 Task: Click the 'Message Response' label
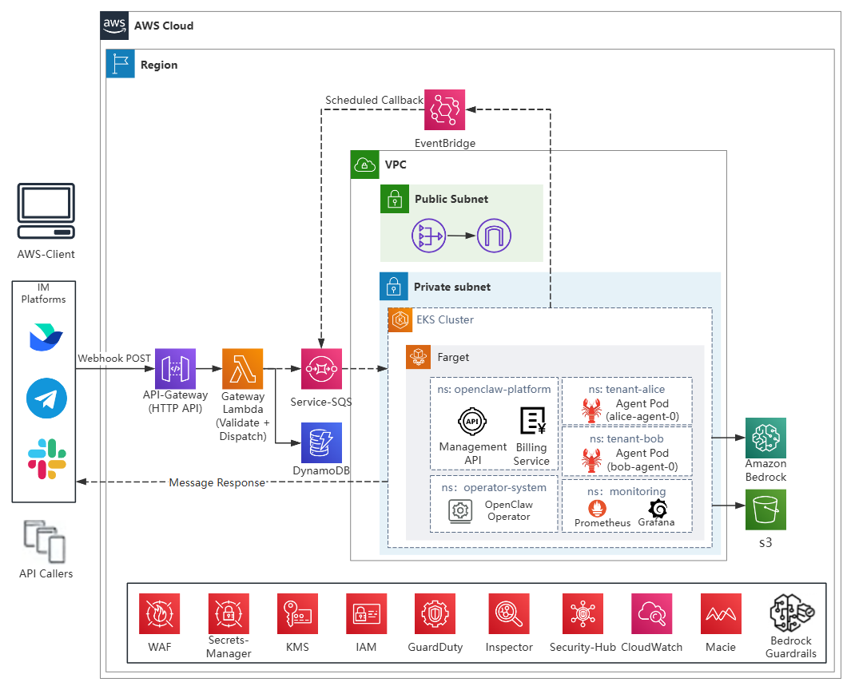pyautogui.click(x=217, y=482)
